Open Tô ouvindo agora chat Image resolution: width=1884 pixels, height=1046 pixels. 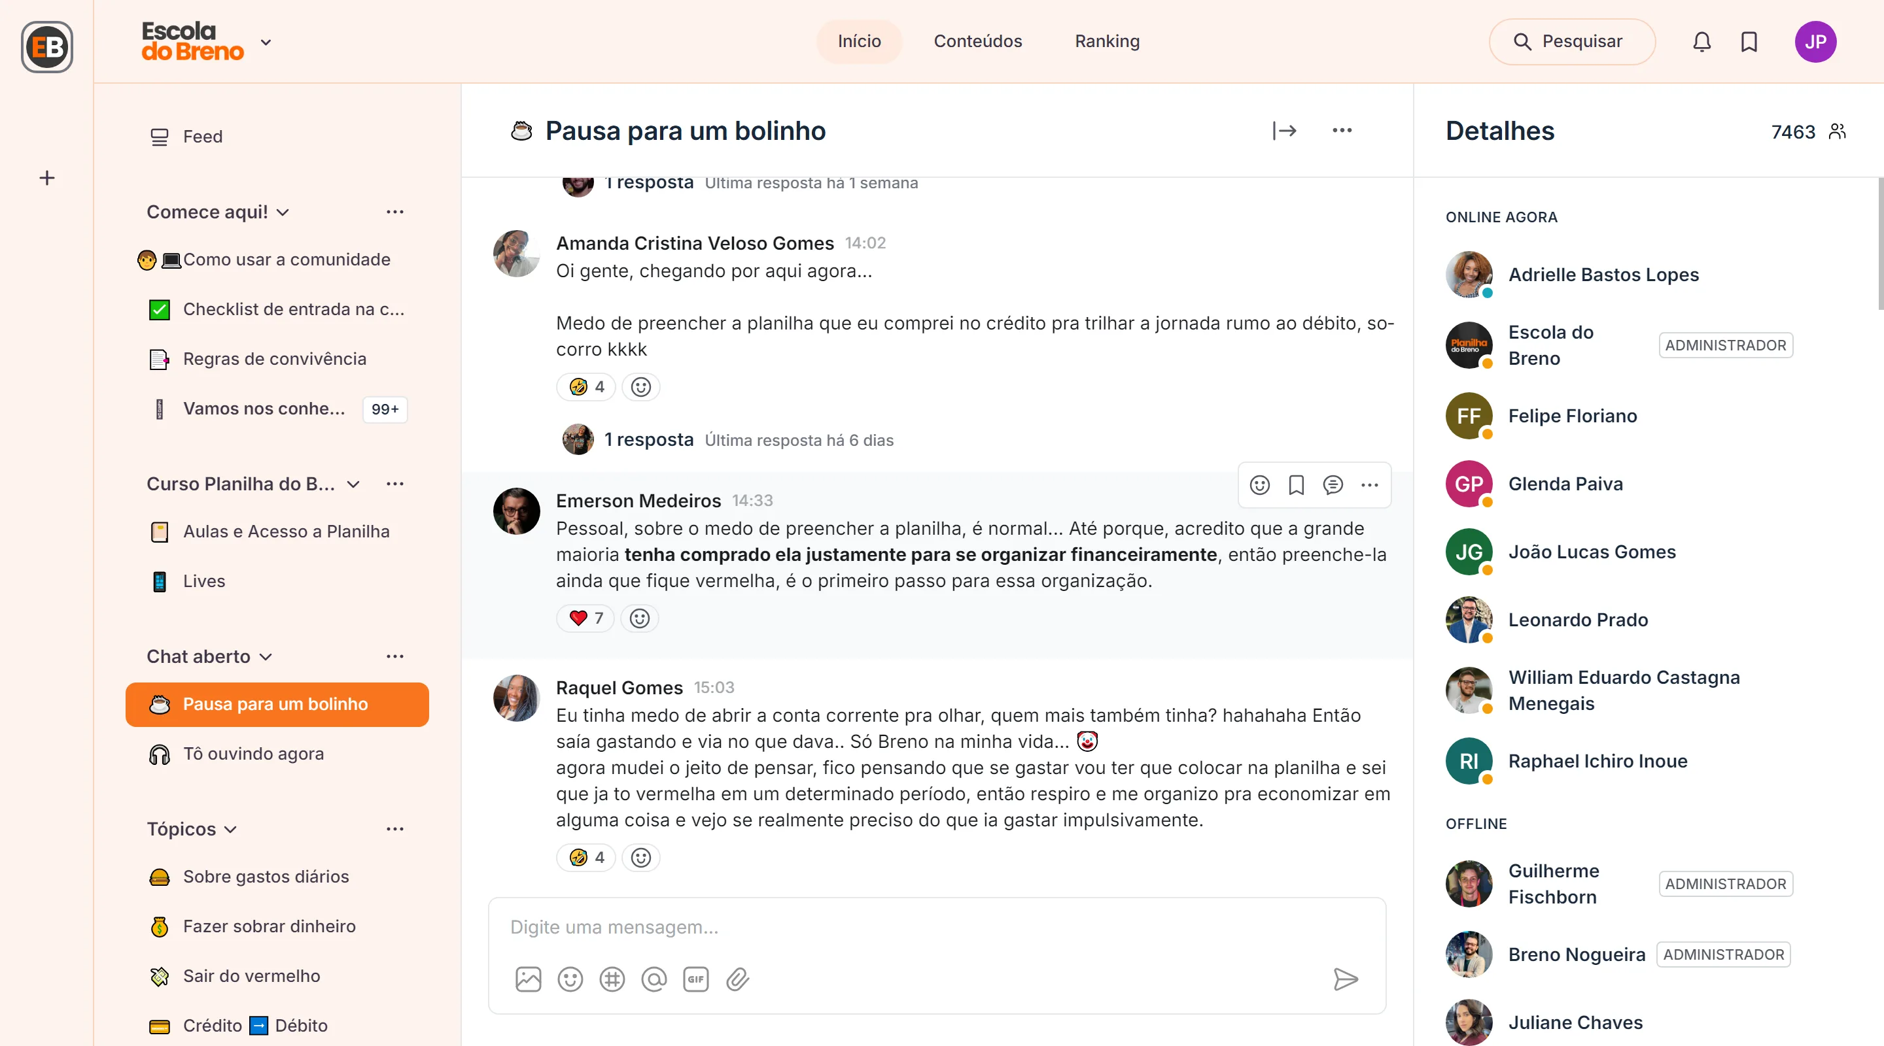point(253,754)
